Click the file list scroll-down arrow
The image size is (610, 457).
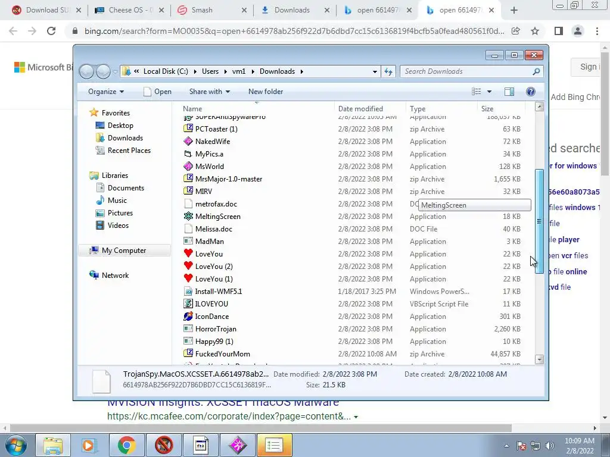539,359
